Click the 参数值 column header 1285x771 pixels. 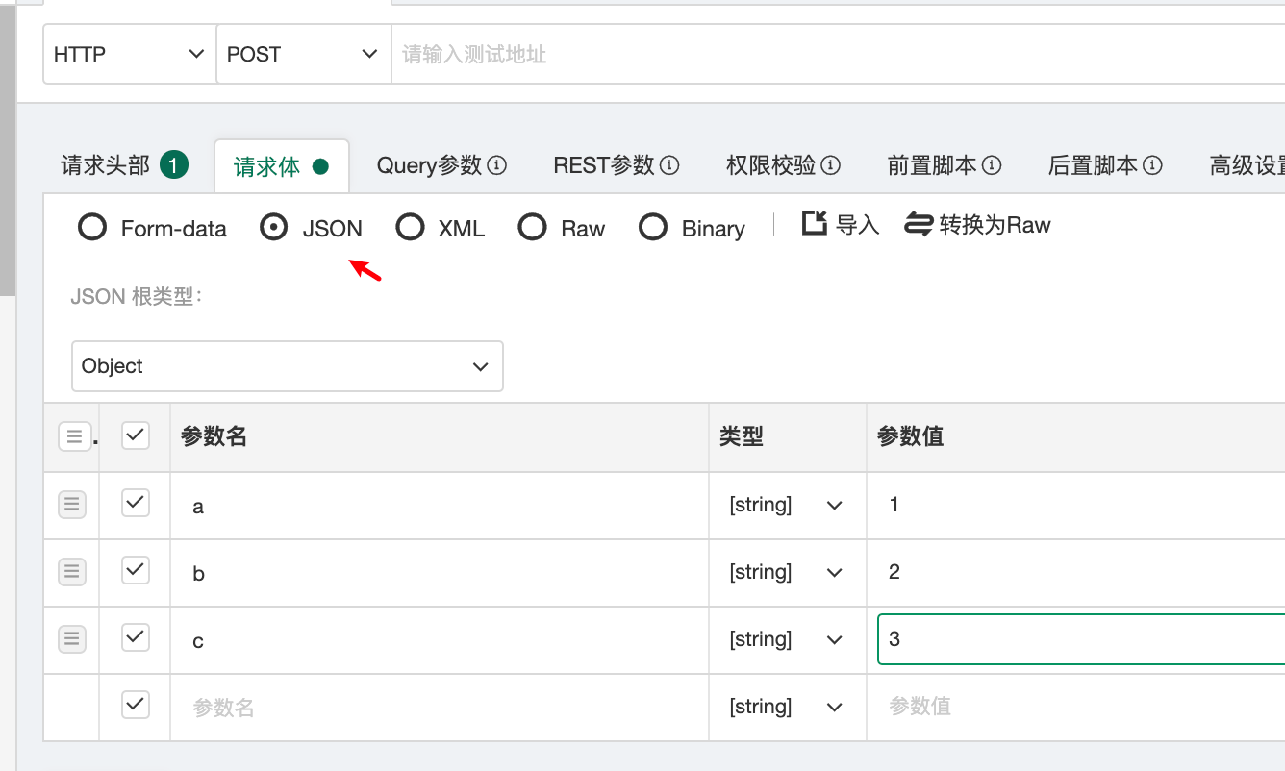click(x=910, y=436)
